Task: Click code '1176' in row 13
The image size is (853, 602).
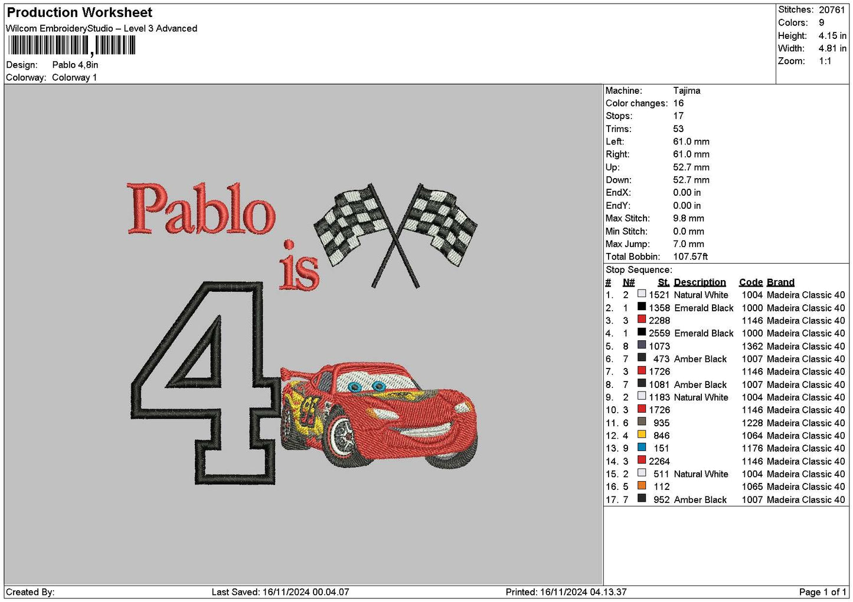Action: pos(752,448)
